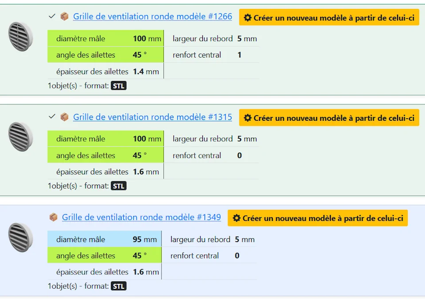The height and width of the screenshot is (301, 425).
Task: Click gear icon in #1266 create button
Action: (247, 18)
